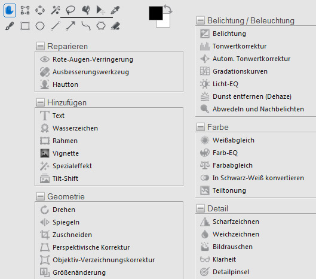The height and width of the screenshot is (279, 316).
Task: Collapse the Belichtung / Beleuchtung section
Action: [201, 20]
